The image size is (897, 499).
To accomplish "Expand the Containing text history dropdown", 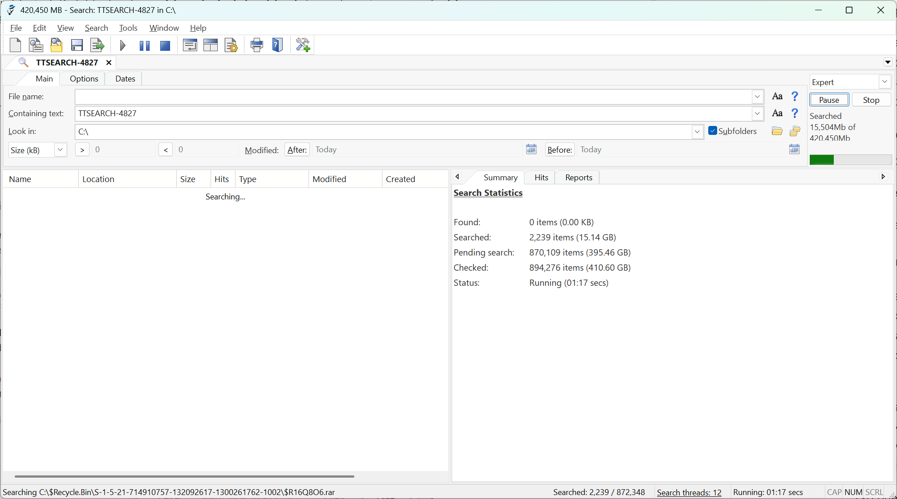I will (x=757, y=114).
